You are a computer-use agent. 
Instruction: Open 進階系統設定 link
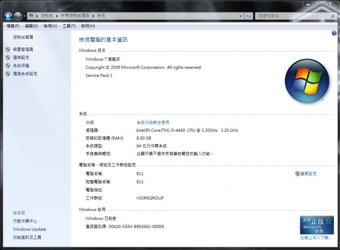[x=25, y=73]
